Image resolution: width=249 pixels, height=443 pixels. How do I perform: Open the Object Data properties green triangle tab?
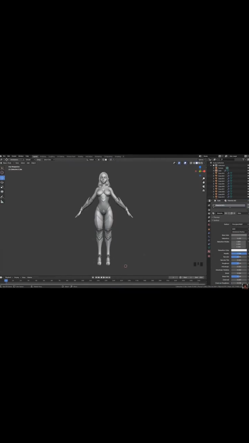coord(209,248)
